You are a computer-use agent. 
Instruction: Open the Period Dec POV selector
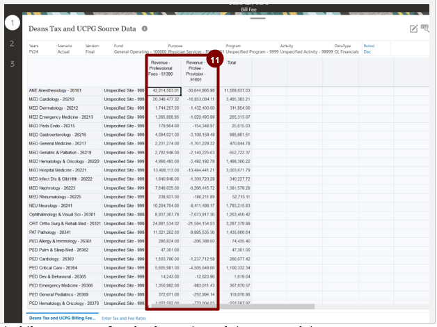(369, 49)
